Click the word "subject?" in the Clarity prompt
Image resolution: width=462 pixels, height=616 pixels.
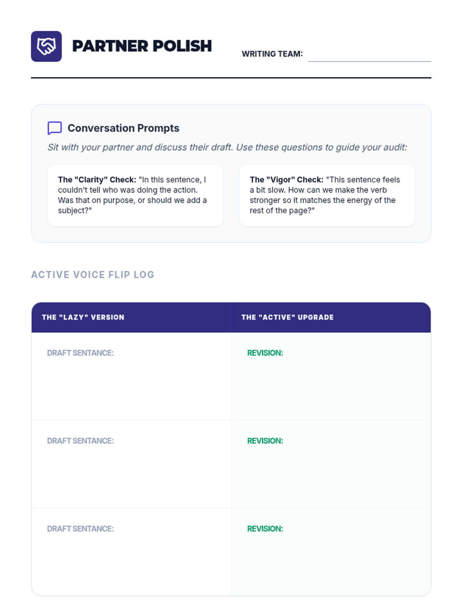click(x=75, y=211)
